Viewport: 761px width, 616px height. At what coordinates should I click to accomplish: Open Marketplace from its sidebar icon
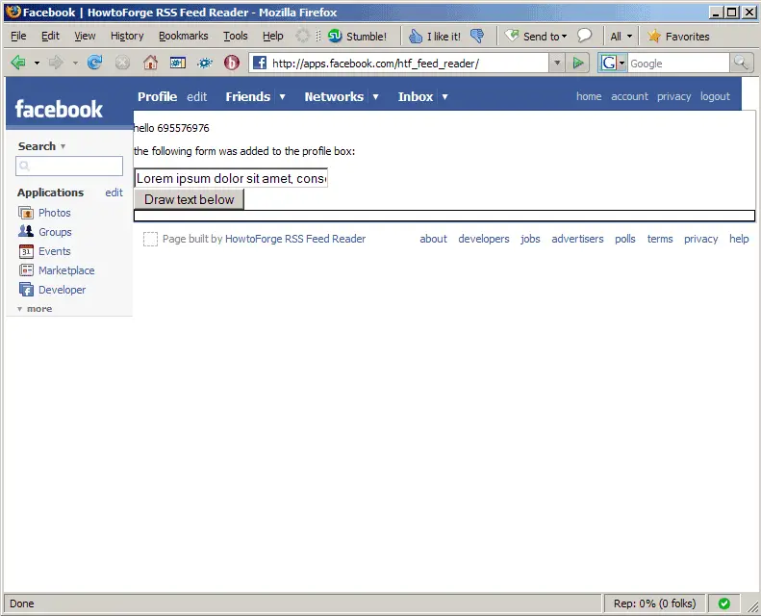click(26, 270)
